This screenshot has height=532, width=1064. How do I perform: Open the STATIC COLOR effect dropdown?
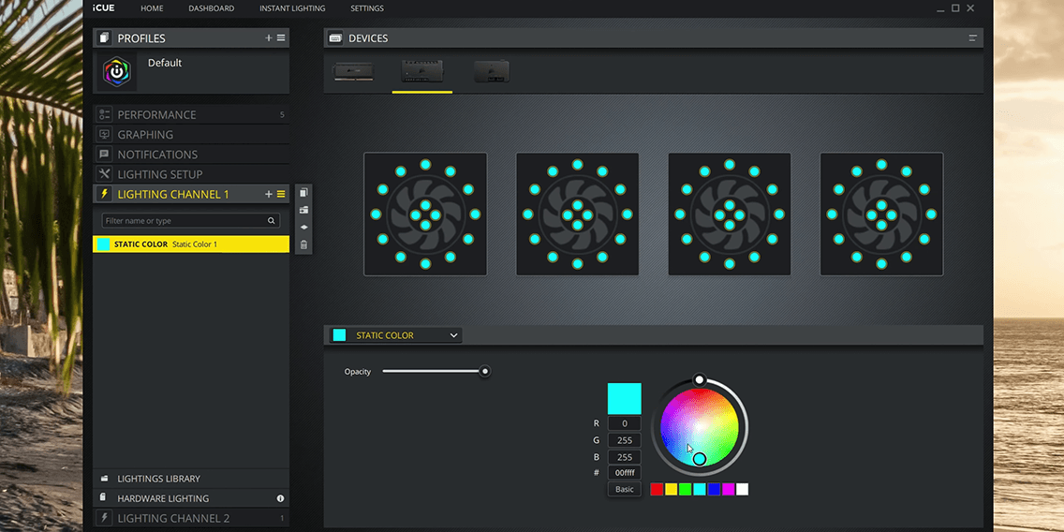395,335
